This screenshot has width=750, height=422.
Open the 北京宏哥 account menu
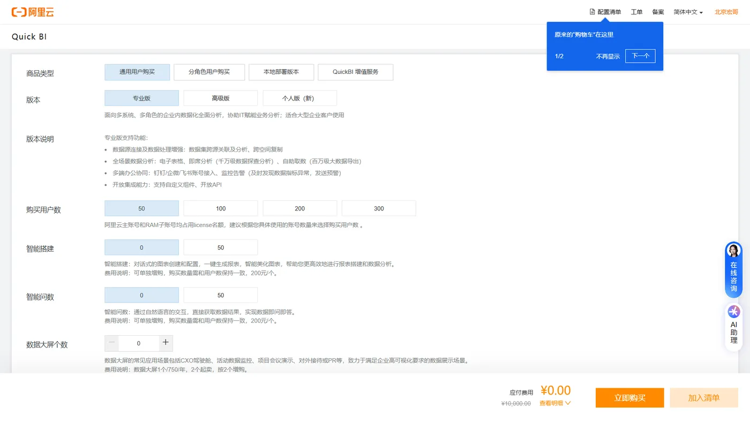(726, 12)
